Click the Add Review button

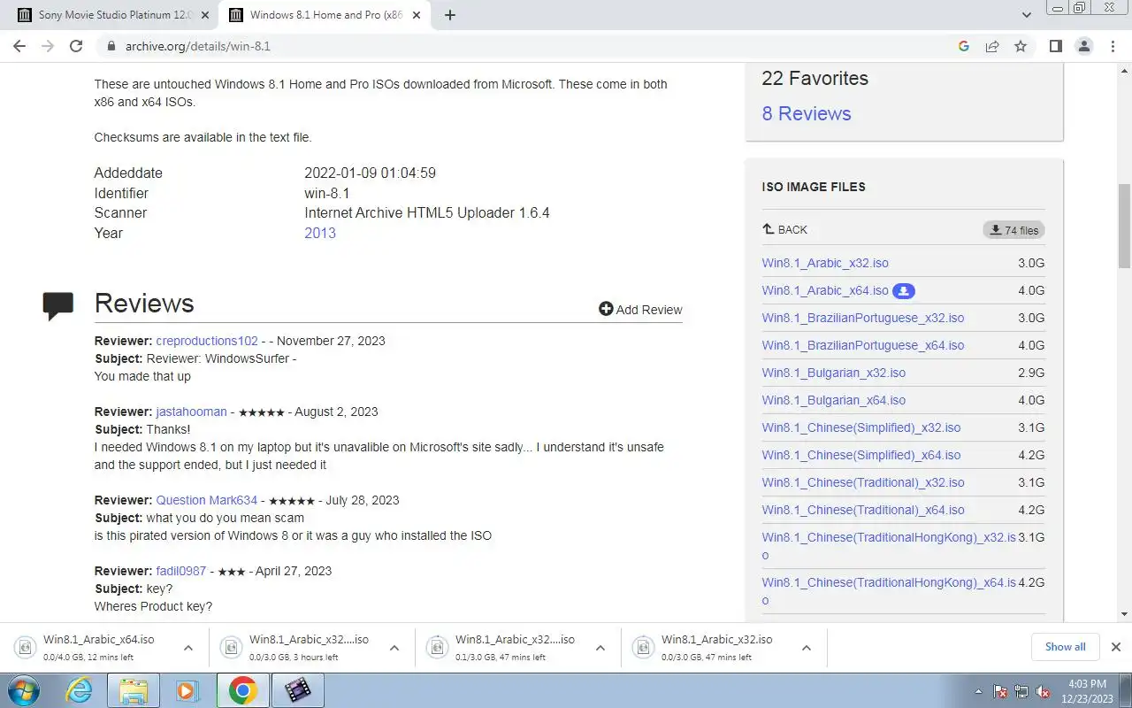point(640,309)
